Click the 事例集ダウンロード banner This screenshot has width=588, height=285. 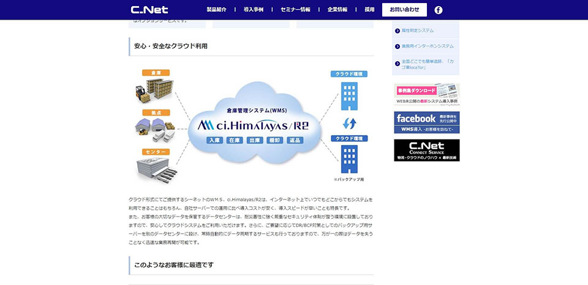(x=427, y=94)
